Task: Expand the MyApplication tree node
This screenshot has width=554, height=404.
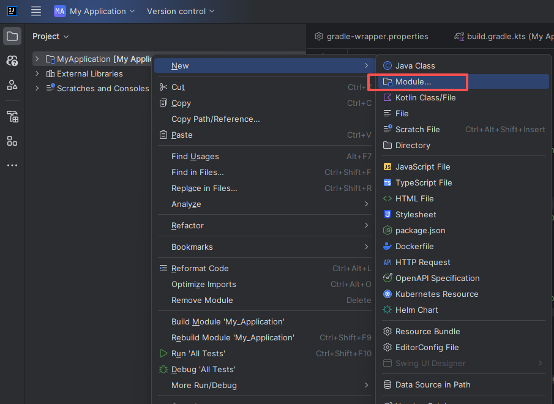Action: click(37, 59)
